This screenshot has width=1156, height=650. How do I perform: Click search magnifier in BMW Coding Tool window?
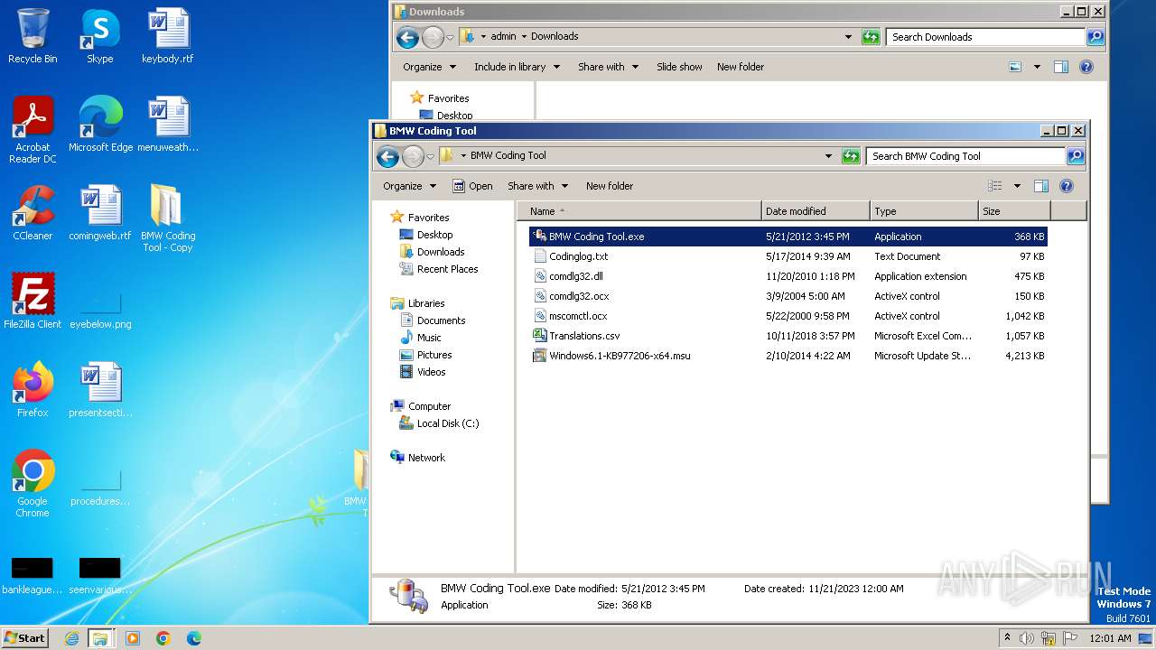coord(1075,156)
